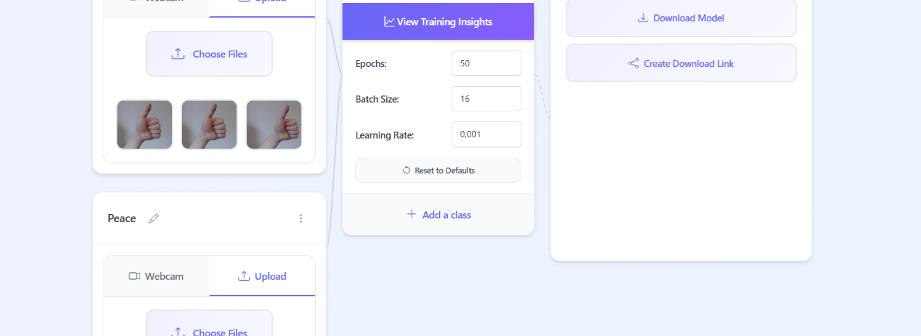921x336 pixels.
Task: Click the reset arrow icon in Reset to Defaults
Action: (406, 170)
